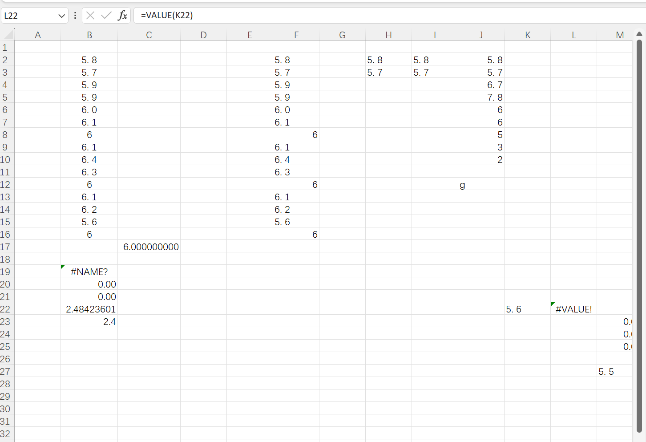Click the Enter checkmark icon near the formula bar

click(106, 15)
